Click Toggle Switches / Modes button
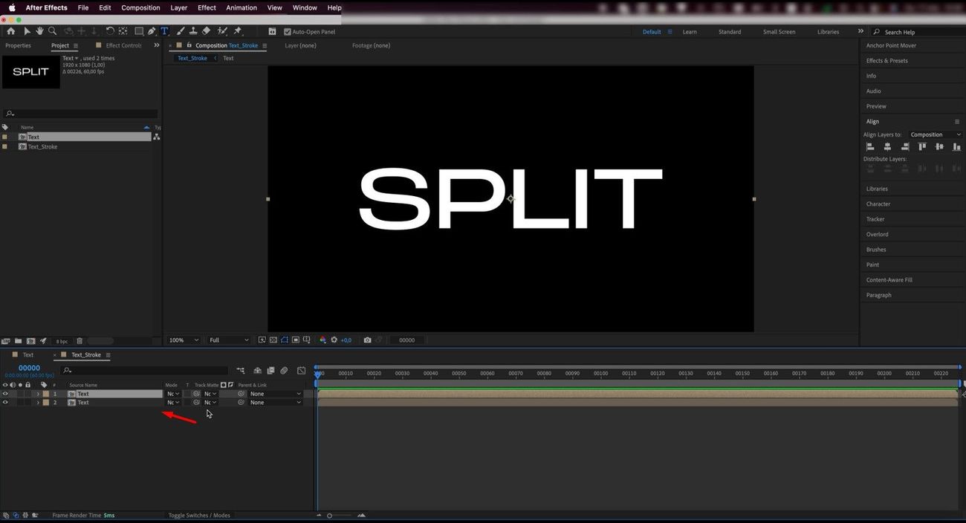The width and height of the screenshot is (966, 523). [198, 516]
